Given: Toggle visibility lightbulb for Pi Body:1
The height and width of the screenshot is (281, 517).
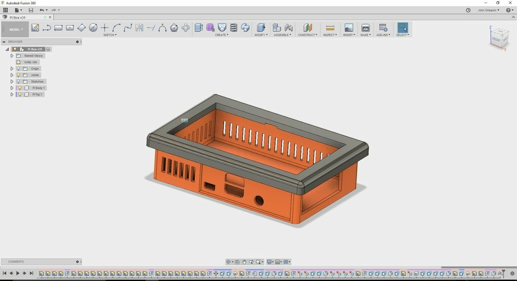Looking at the screenshot, I should coord(20,88).
